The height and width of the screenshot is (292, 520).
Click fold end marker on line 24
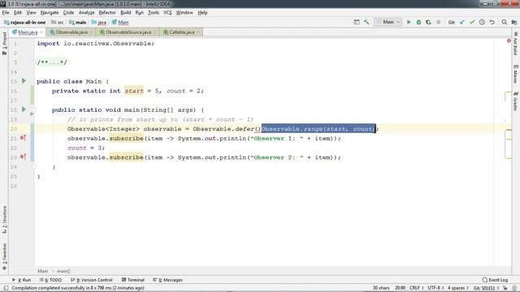pyautogui.click(x=33, y=167)
